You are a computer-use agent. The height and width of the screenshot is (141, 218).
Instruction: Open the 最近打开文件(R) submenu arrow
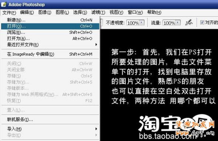96,45
